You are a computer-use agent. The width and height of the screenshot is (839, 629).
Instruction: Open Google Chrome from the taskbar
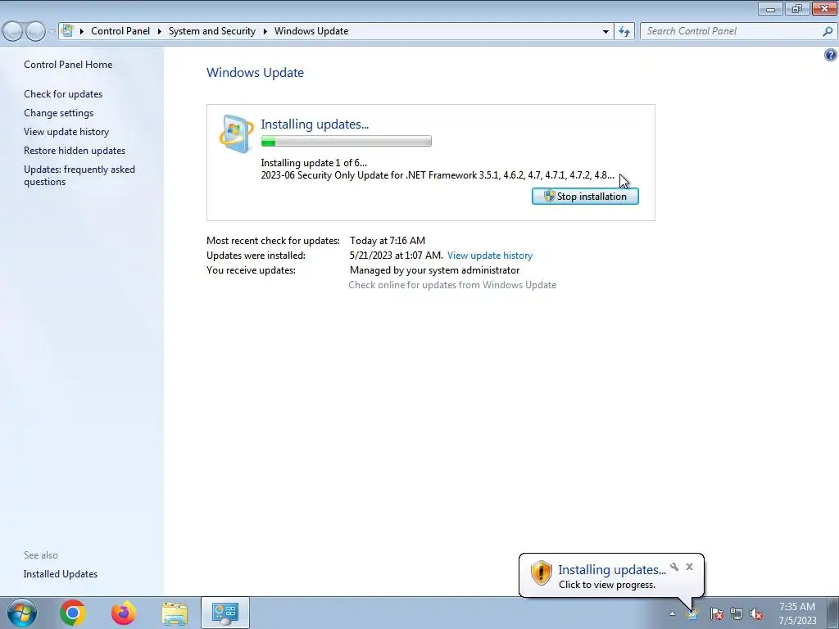tap(72, 613)
